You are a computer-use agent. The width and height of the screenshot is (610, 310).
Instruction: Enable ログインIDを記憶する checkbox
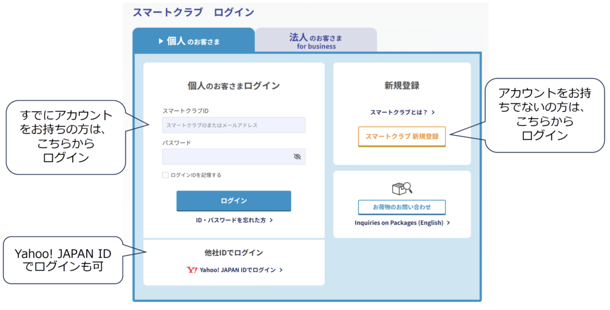click(165, 175)
